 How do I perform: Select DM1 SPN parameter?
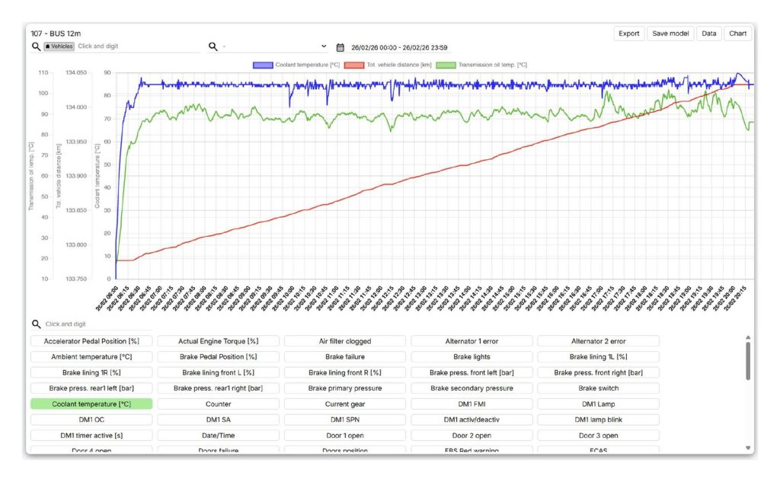[345, 420]
